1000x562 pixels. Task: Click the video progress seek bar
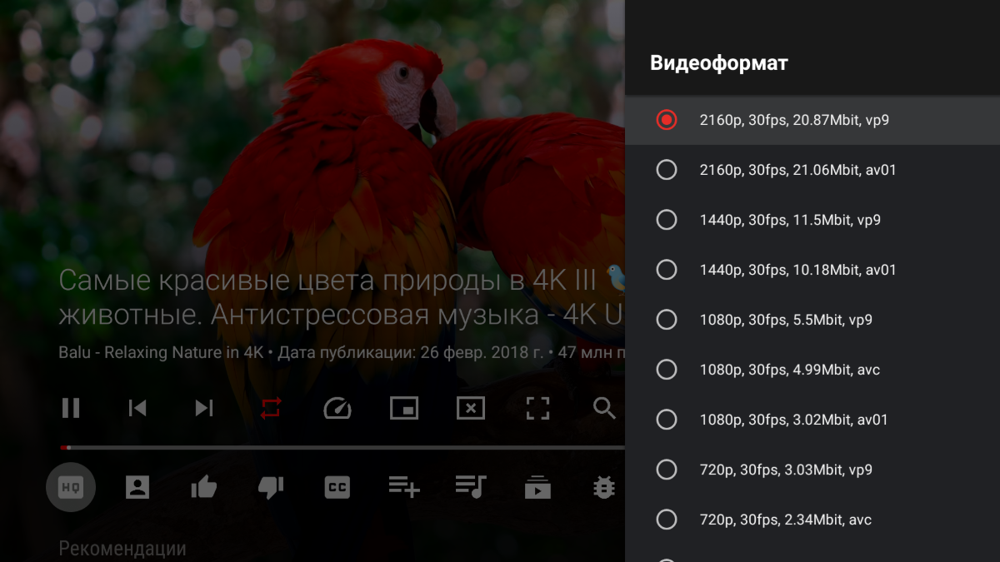(x=342, y=448)
